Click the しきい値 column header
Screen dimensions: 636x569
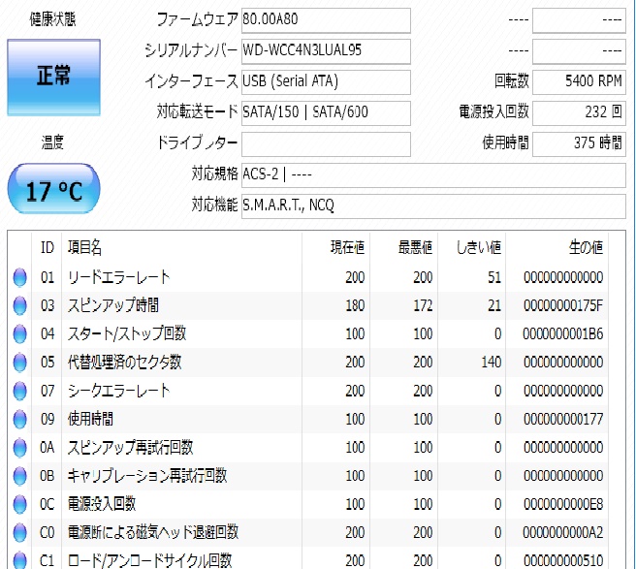[x=478, y=248]
